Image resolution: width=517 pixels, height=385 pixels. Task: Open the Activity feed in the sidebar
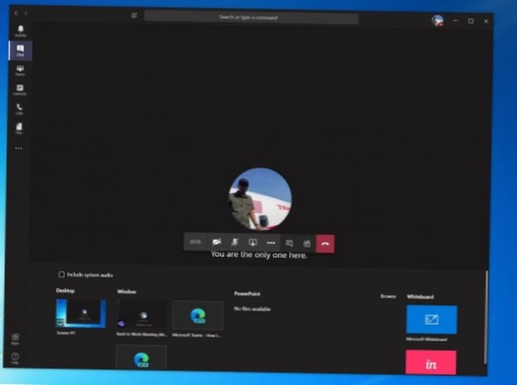tap(21, 31)
